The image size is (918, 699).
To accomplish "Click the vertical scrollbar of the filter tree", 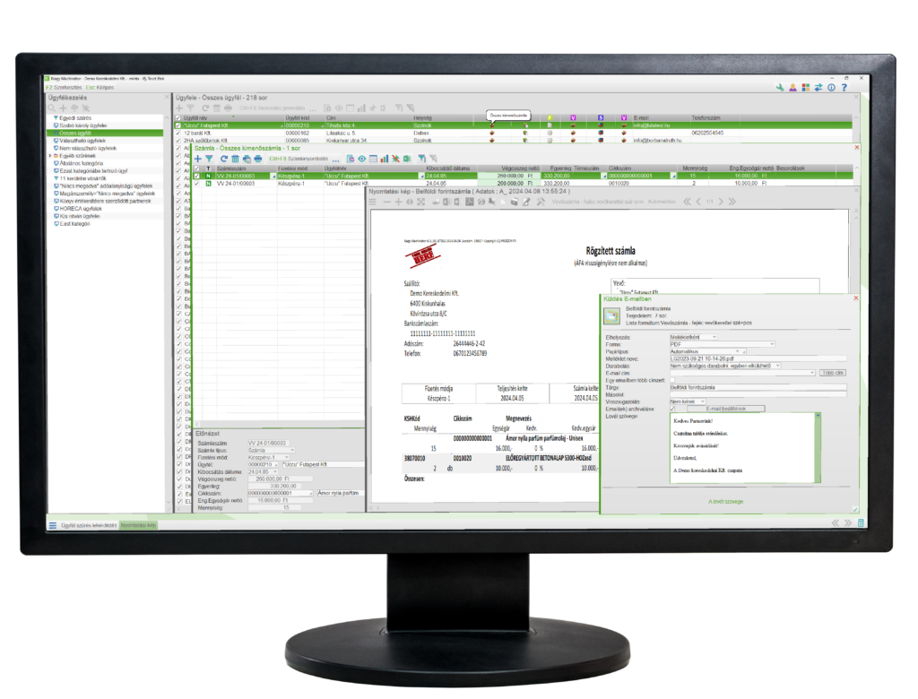I will 166,310.
